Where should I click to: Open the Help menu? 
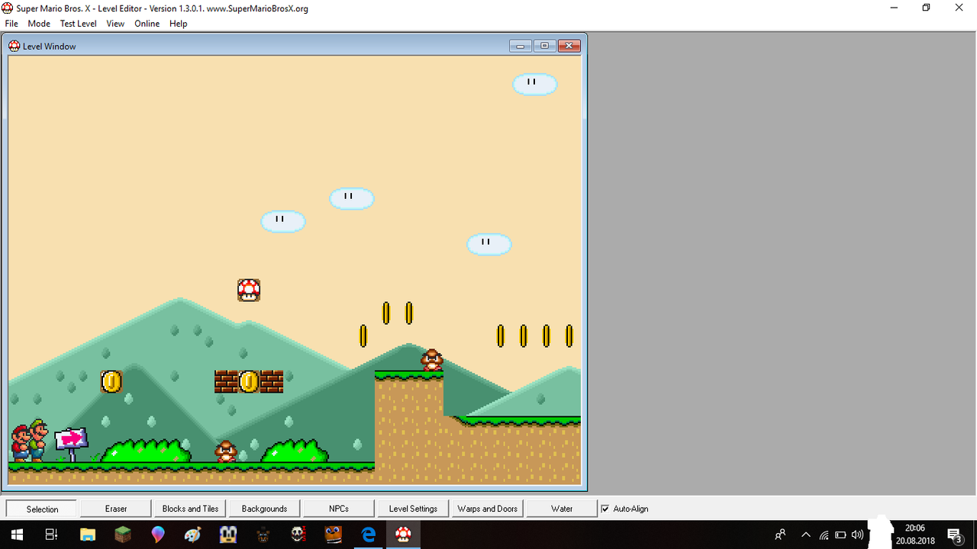(179, 24)
